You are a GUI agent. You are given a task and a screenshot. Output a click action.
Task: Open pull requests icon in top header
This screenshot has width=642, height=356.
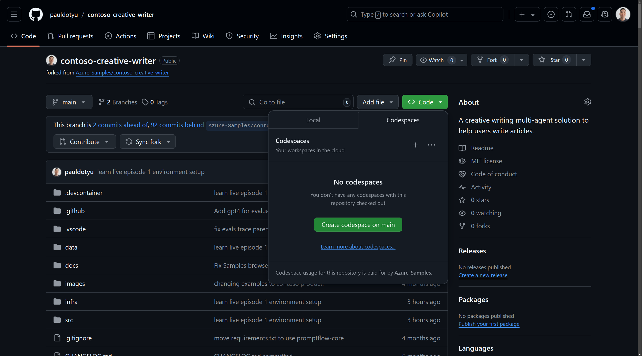click(x=569, y=14)
